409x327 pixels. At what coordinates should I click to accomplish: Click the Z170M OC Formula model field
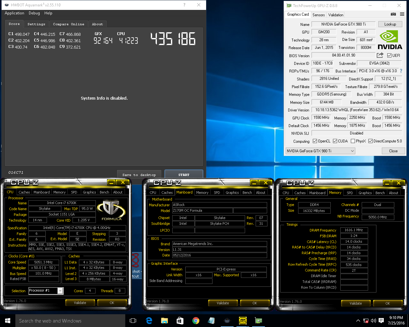(202, 211)
